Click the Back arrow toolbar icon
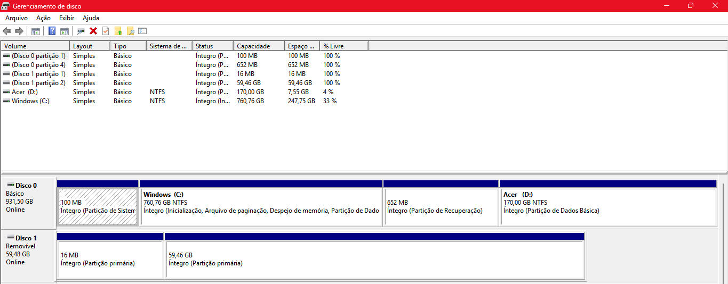 coord(7,31)
